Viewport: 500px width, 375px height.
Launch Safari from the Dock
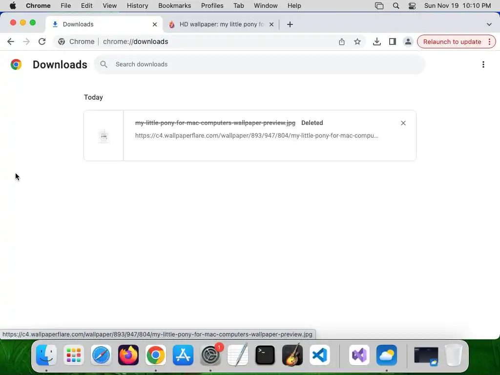101,355
